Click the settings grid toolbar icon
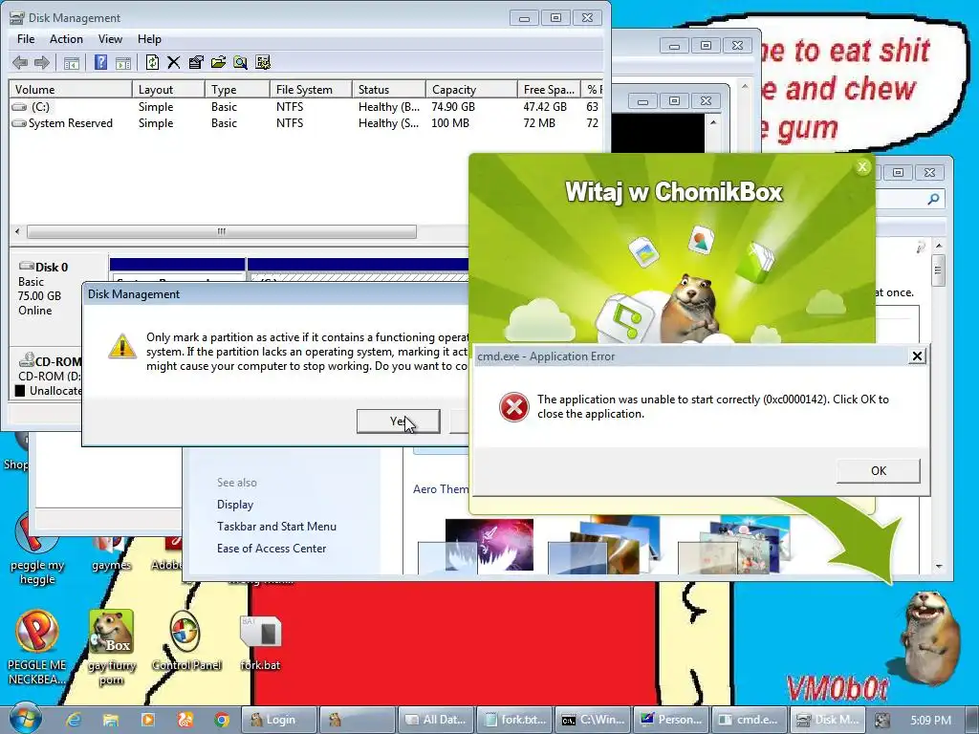Image resolution: width=979 pixels, height=734 pixels. coord(263,62)
